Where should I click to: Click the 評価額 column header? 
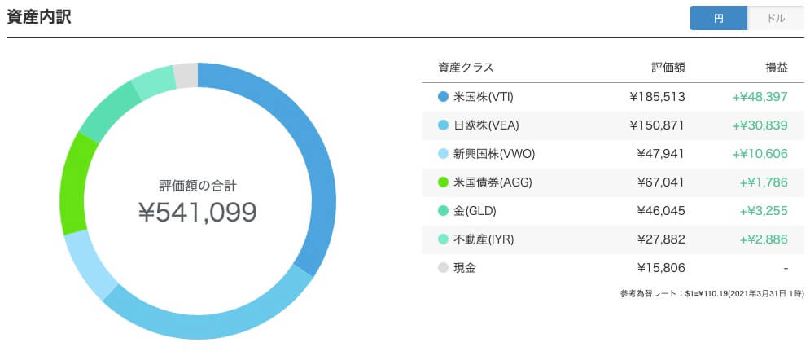pyautogui.click(x=668, y=68)
